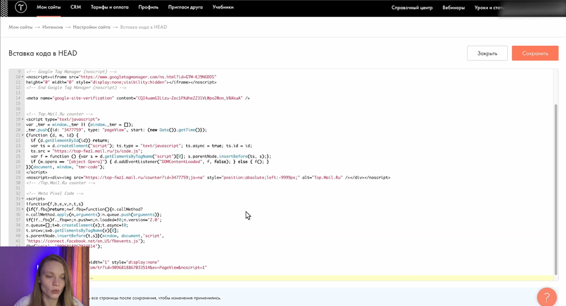Collapse the noscript block at line 10
Viewport: 566px width, 306px height.
pyautogui.click(x=23, y=77)
